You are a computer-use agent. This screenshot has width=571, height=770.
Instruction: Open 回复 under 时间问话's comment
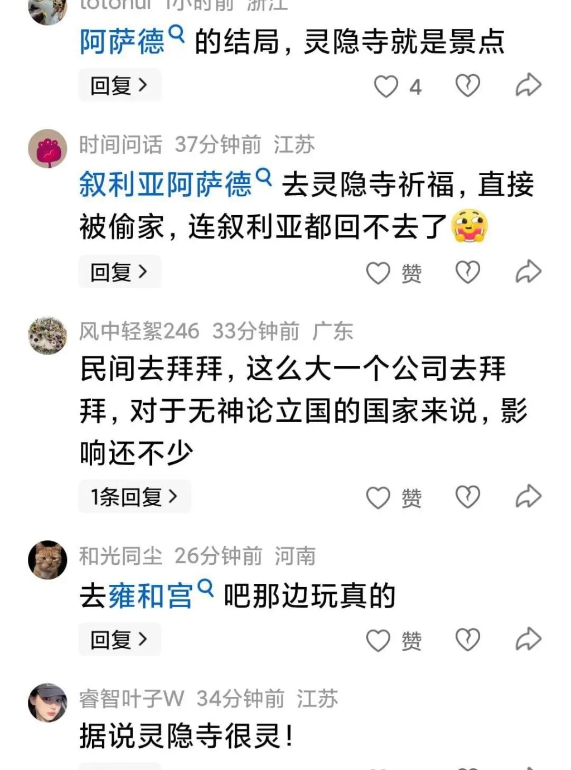pyautogui.click(x=119, y=272)
